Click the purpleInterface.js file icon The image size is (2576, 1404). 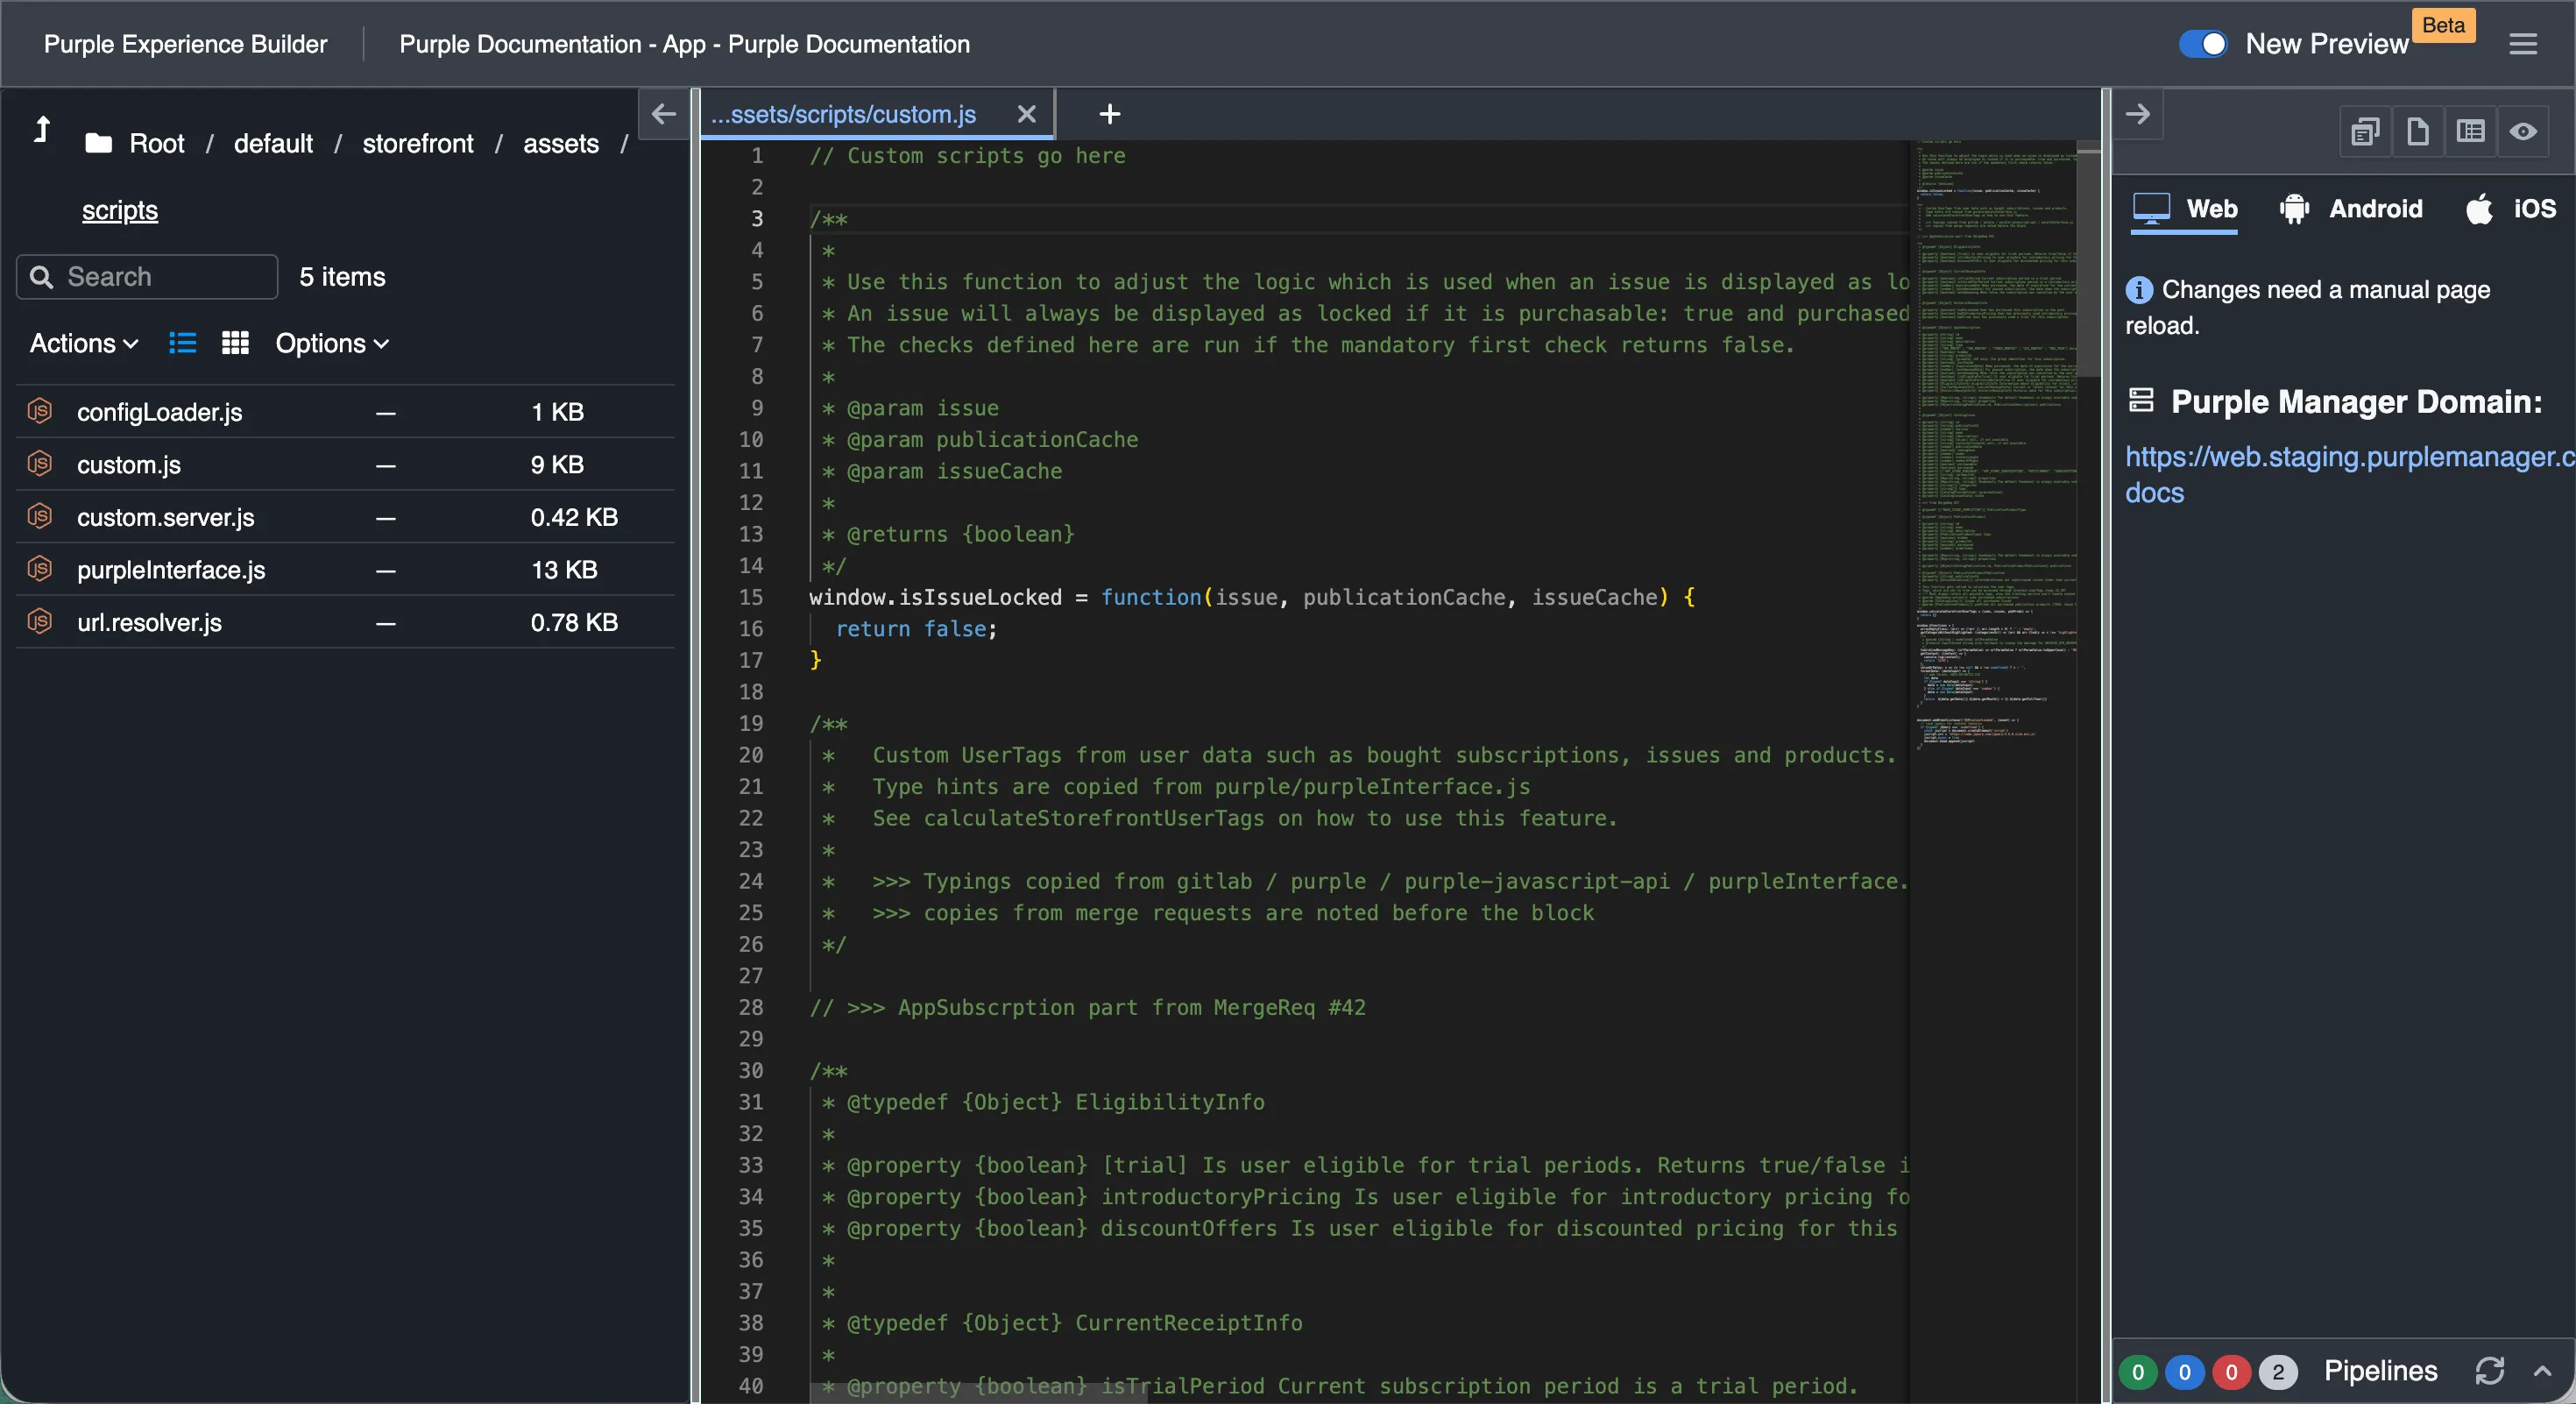[40, 569]
